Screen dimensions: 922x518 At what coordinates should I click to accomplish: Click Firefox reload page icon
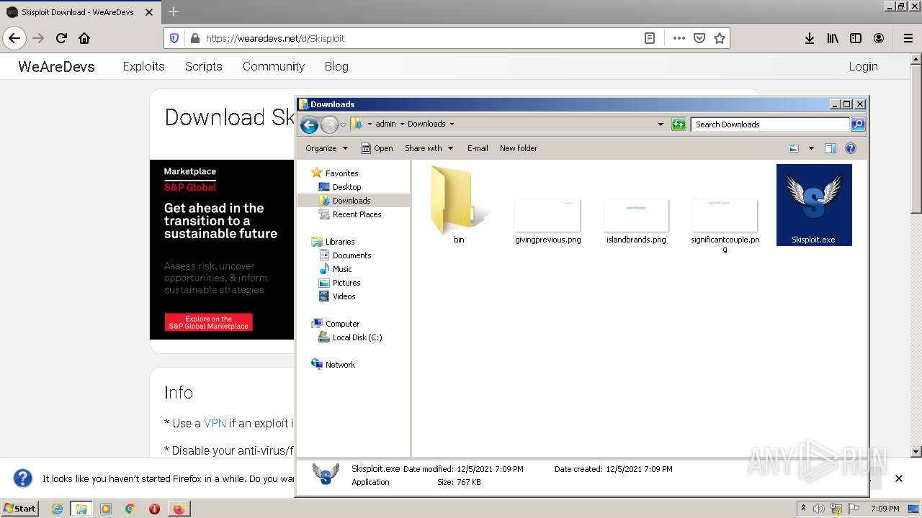tap(61, 38)
